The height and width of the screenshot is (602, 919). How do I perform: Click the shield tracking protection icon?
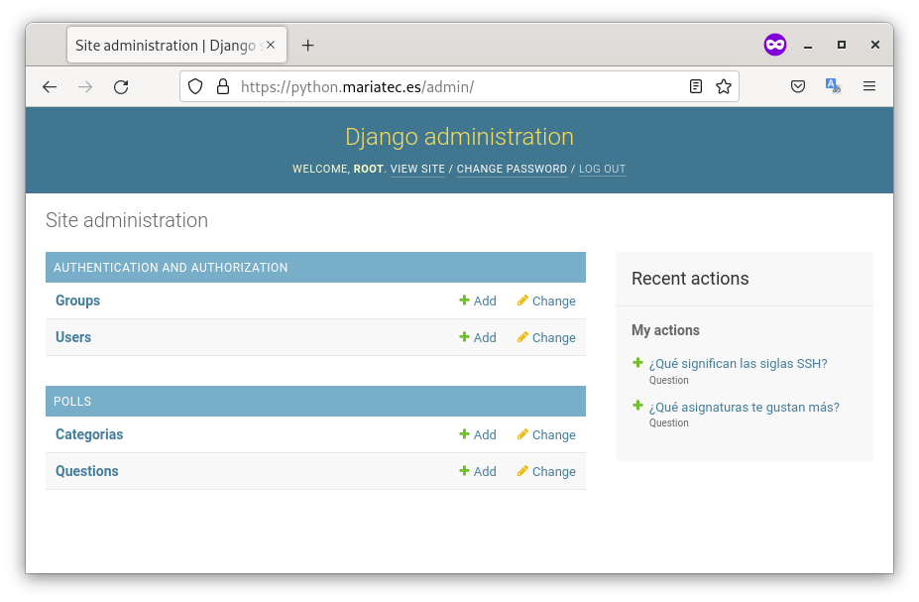(x=195, y=87)
